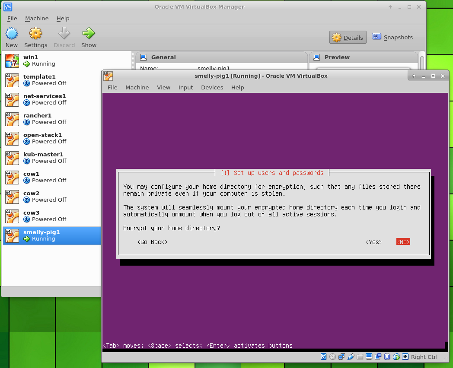The width and height of the screenshot is (453, 368).
Task: Click the rancher1 VM OS icon
Action: [x=12, y=119]
